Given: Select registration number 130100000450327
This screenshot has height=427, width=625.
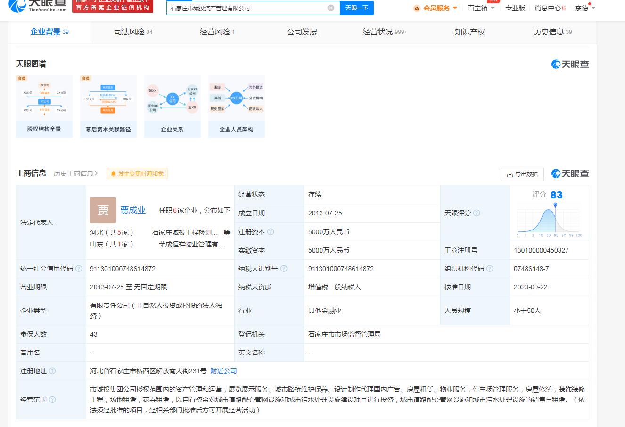Looking at the screenshot, I should [x=541, y=250].
